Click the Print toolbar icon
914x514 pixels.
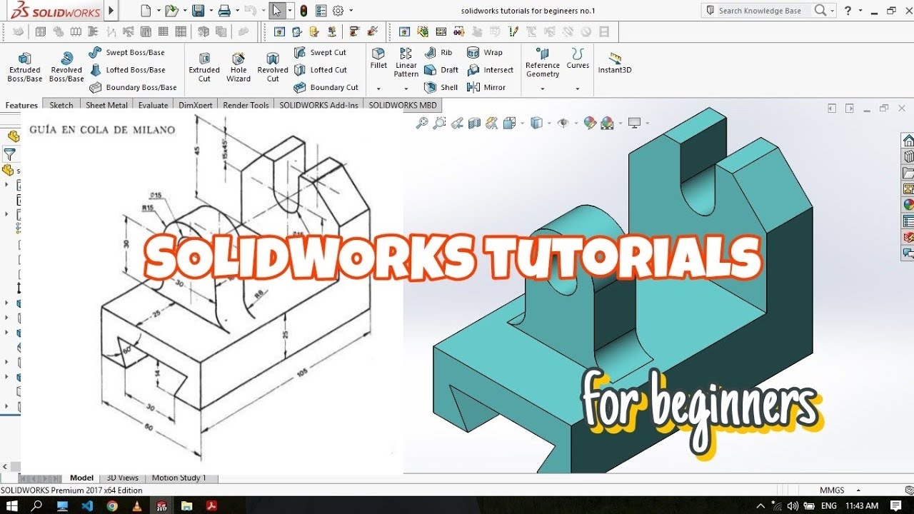coord(224,11)
